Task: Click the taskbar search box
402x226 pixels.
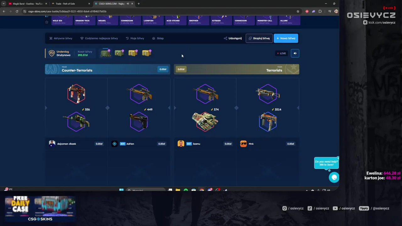Action: point(146,190)
